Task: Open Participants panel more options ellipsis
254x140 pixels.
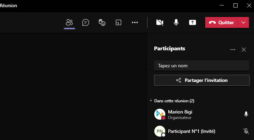Action: tap(233, 50)
